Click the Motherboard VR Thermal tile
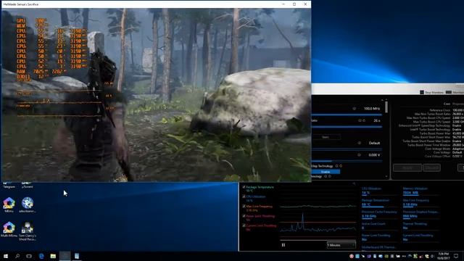 point(379,247)
